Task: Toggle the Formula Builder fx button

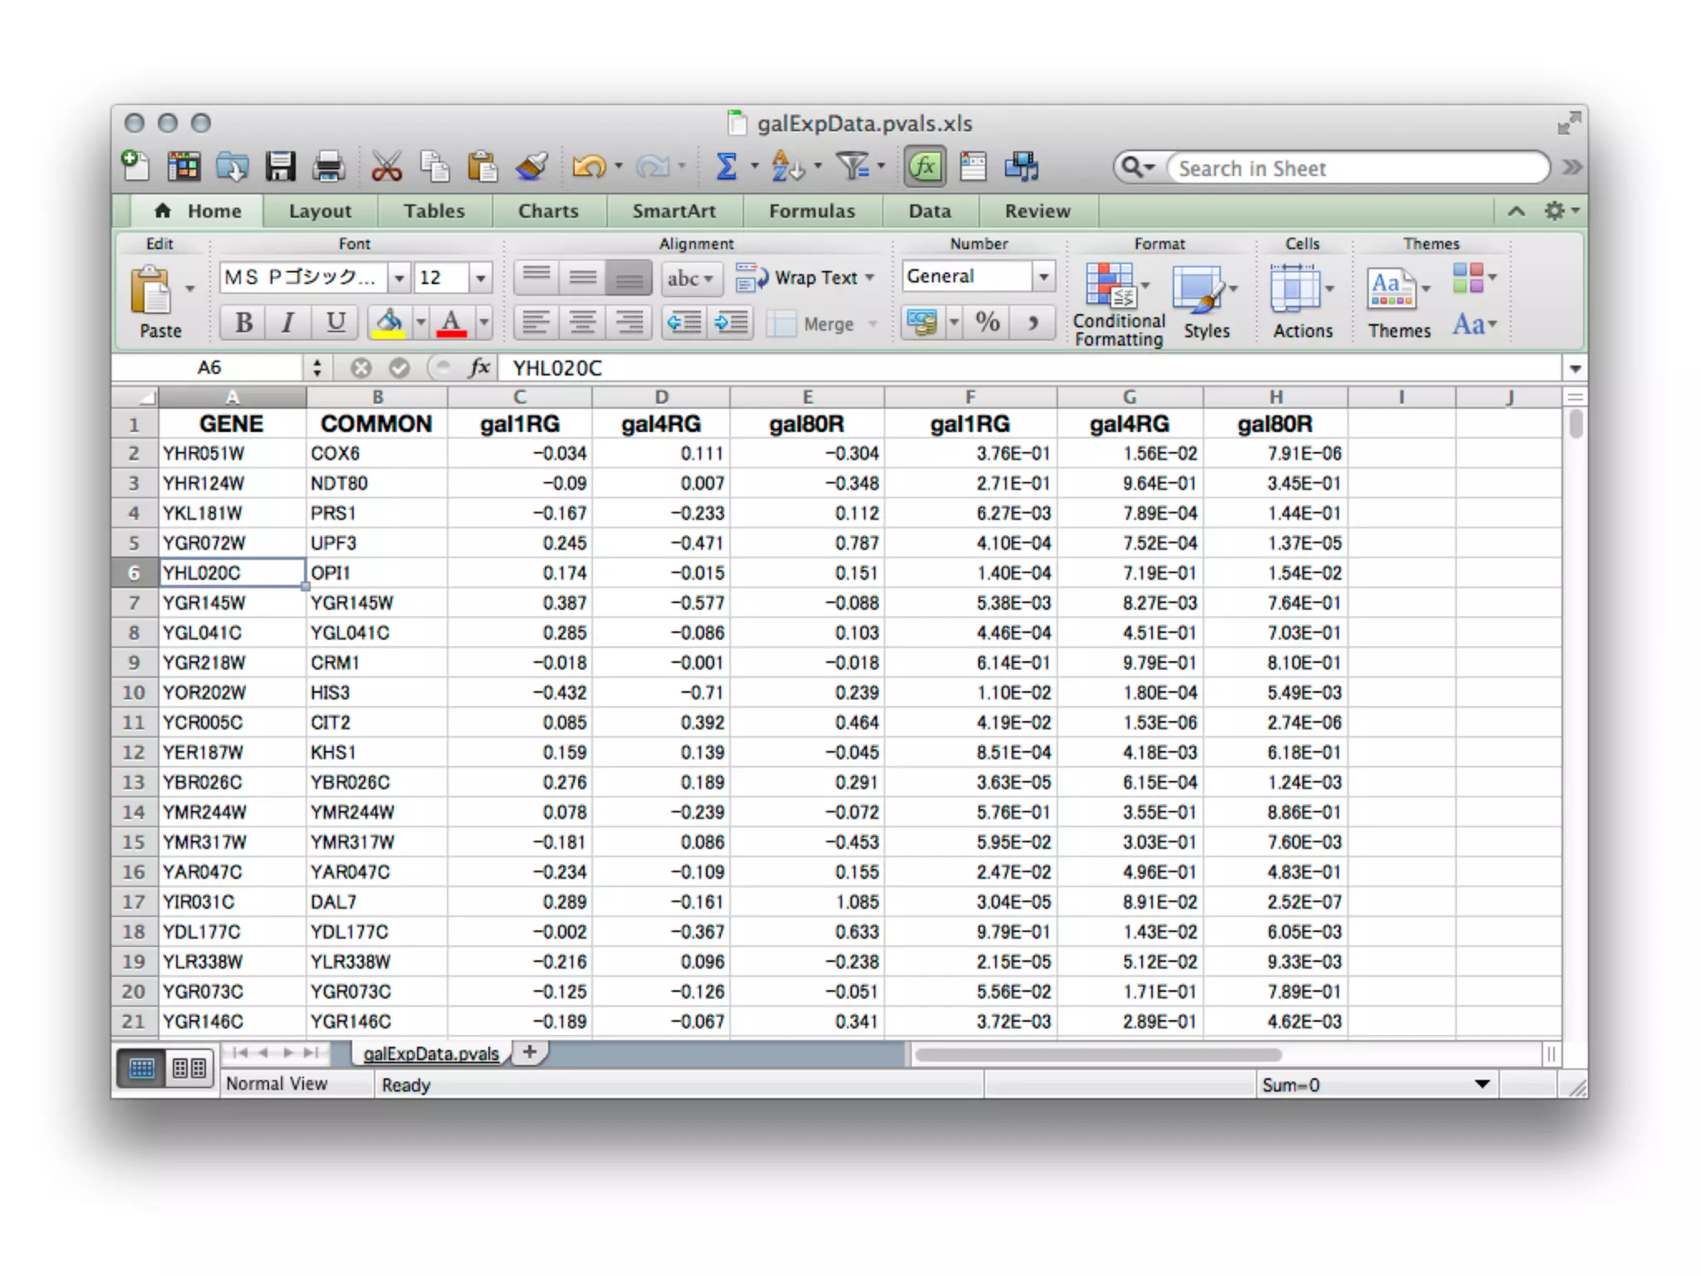Action: coord(924,167)
